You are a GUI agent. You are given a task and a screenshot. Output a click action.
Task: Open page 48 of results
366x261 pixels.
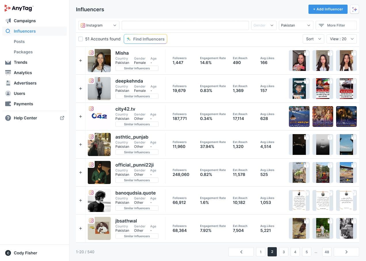pyautogui.click(x=327, y=252)
